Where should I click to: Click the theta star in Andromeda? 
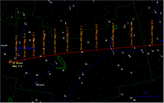coord(82,73)
